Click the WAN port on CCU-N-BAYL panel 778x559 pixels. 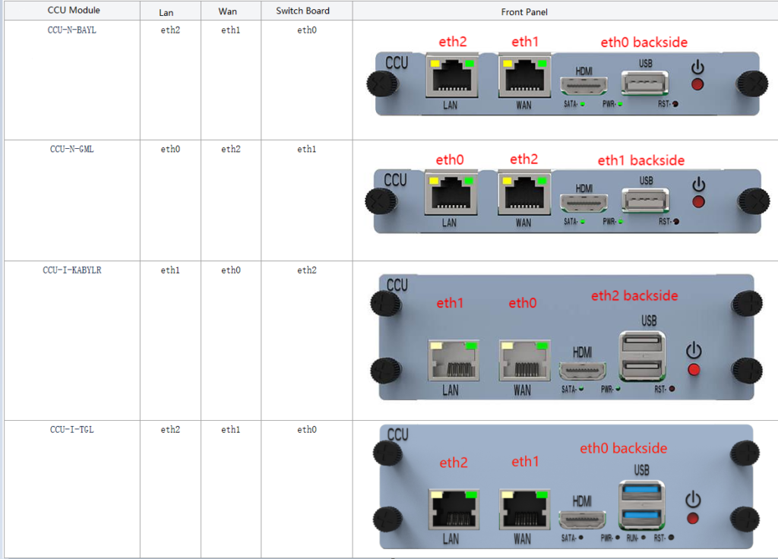click(x=523, y=77)
